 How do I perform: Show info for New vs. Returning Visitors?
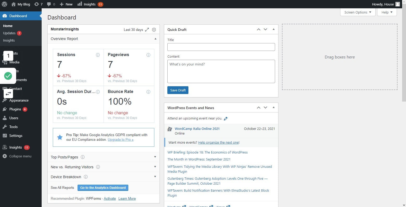(x=98, y=167)
